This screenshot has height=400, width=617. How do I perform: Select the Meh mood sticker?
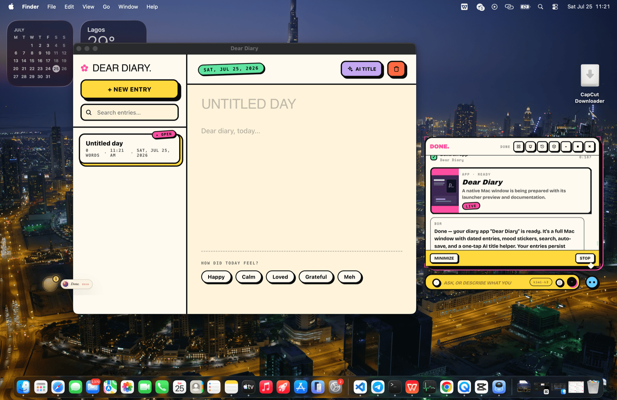(x=350, y=277)
